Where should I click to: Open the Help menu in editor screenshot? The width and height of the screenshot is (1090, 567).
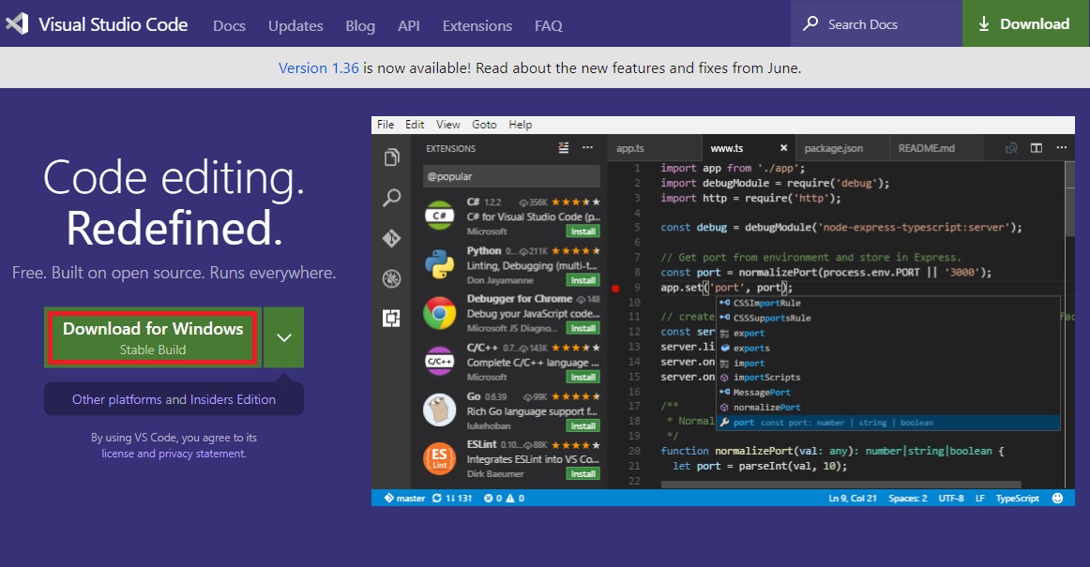520,125
